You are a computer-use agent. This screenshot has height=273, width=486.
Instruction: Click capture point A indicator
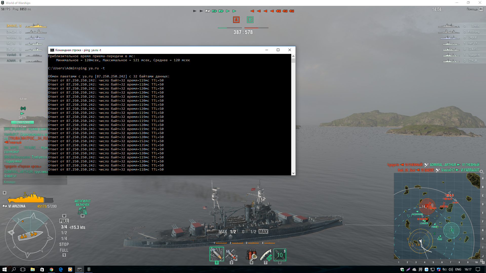click(x=236, y=20)
